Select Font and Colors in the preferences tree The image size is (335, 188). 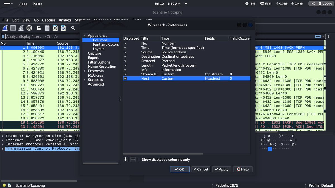[x=106, y=45]
